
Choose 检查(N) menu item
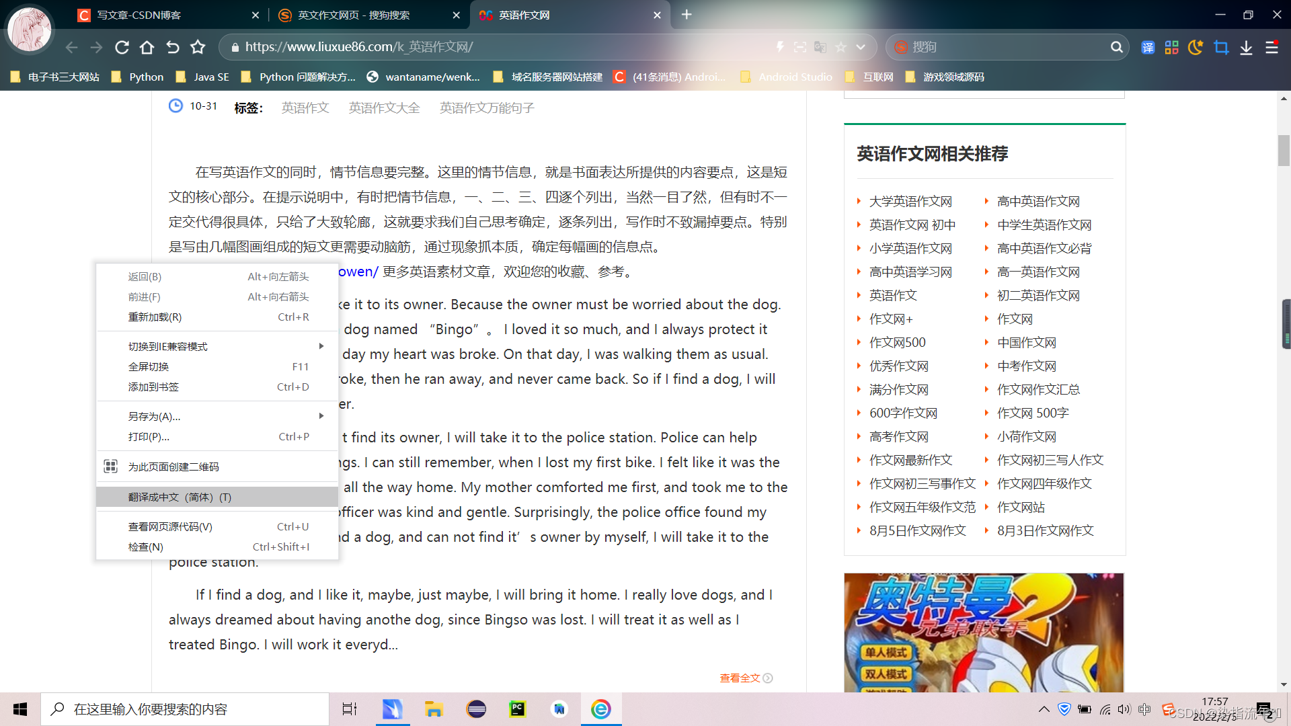[x=217, y=547]
